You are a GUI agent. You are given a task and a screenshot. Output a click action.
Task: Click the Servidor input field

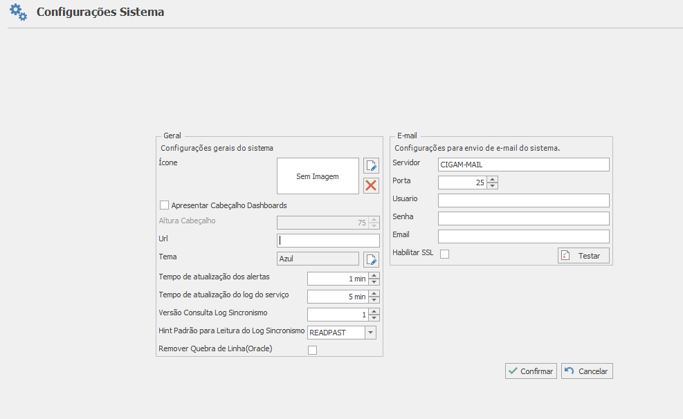523,165
